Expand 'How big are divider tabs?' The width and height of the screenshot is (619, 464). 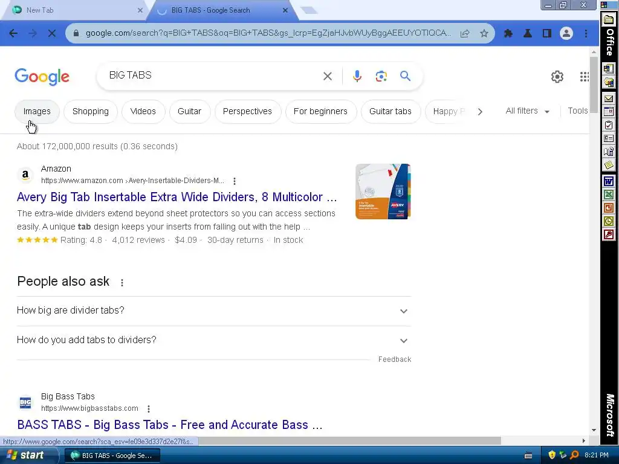click(214, 311)
